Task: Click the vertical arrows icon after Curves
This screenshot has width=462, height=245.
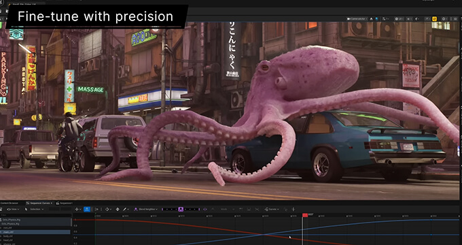Action: pos(294,210)
